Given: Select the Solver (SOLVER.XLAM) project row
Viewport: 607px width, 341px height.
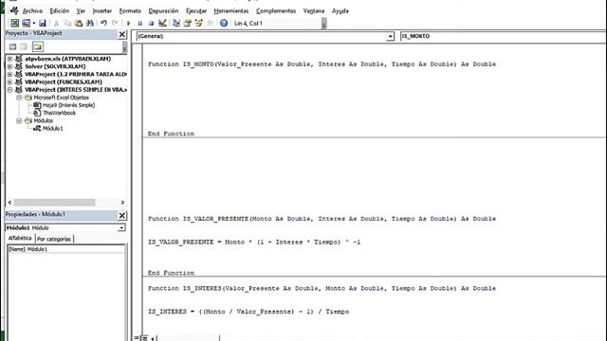Looking at the screenshot, I should [x=55, y=66].
